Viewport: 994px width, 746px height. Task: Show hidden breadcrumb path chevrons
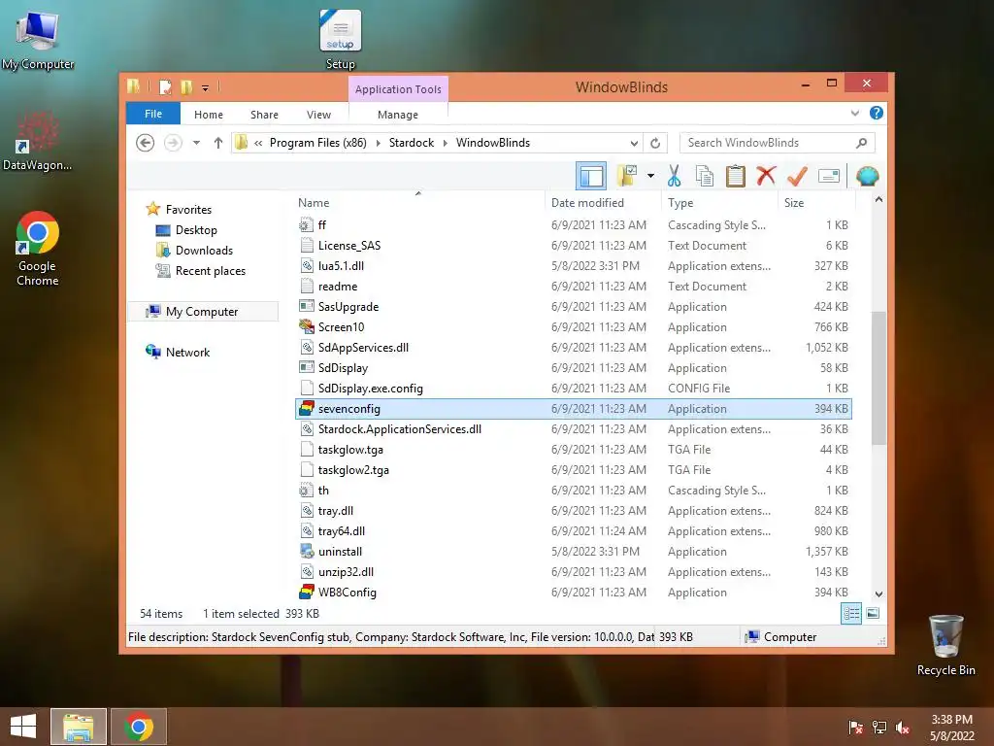258,143
